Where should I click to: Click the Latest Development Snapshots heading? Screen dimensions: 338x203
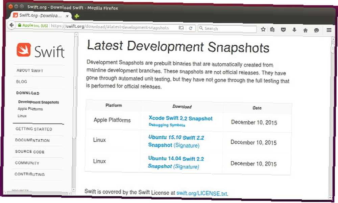(178, 47)
